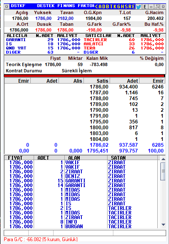The width and height of the screenshot is (169, 244).
Task: Click the ALAN column header
Action: (86, 158)
